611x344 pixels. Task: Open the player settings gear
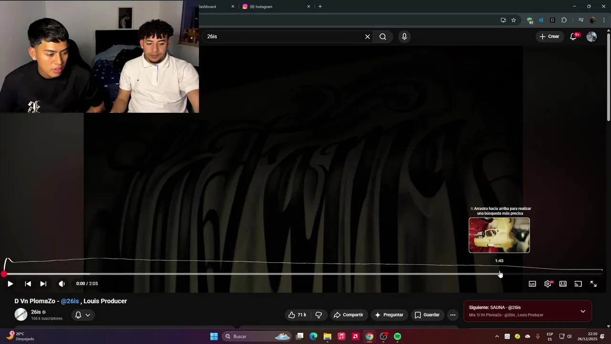pyautogui.click(x=548, y=284)
